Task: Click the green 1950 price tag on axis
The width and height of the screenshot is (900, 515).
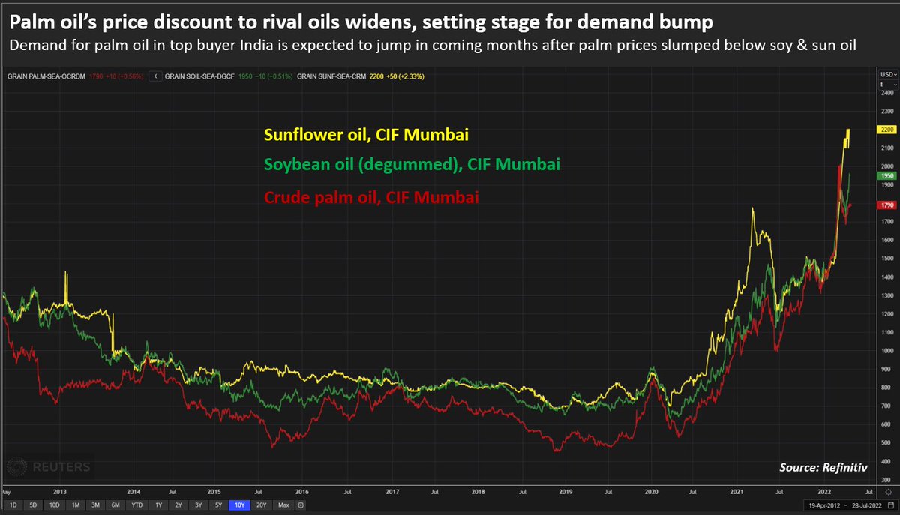Action: (885, 175)
